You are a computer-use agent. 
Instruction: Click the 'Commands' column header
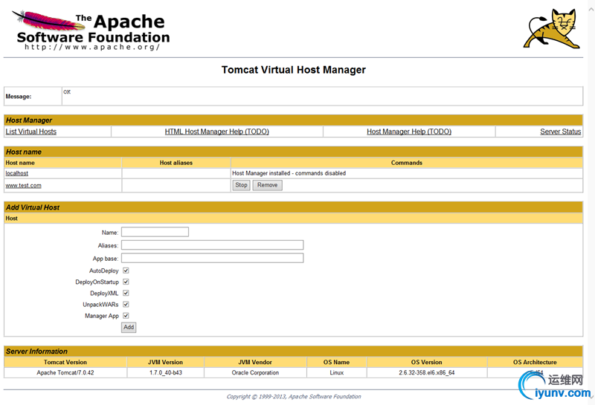tap(406, 163)
